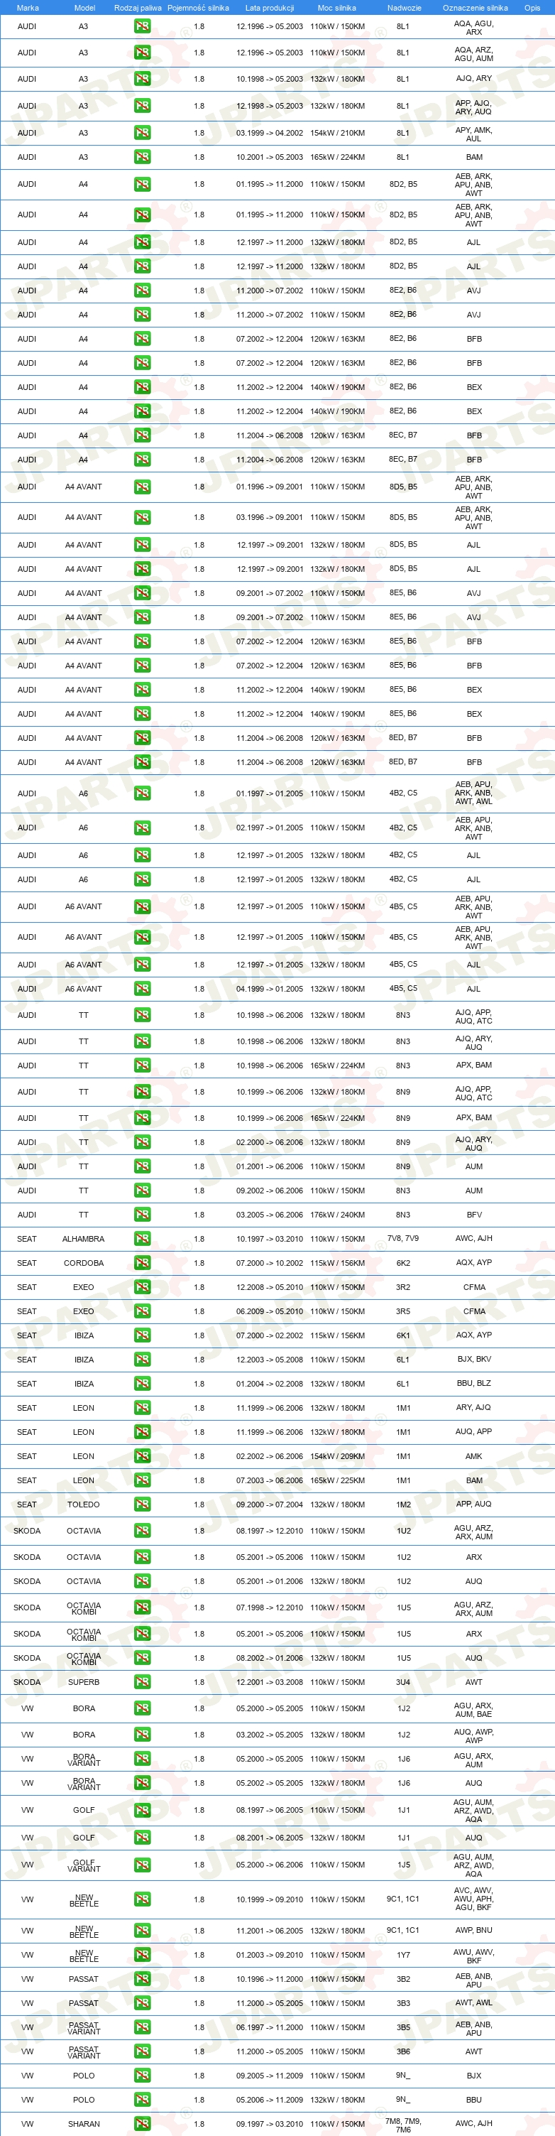Select the CORDOBA model cell
Image resolution: width=555 pixels, height=2136 pixels.
84,1263
